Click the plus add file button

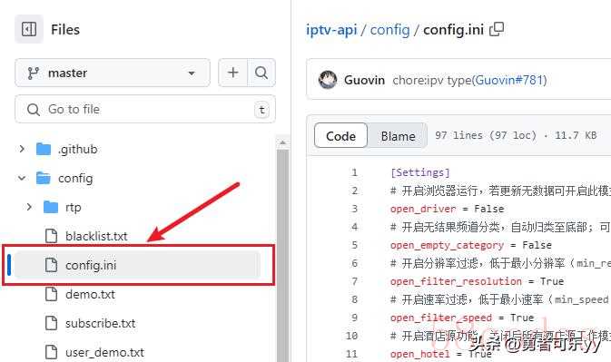(233, 73)
